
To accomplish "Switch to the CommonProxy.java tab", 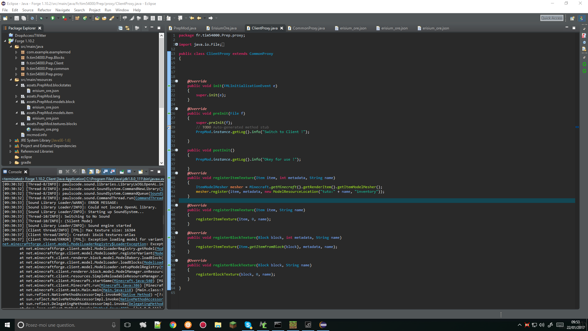I will (x=308, y=28).
